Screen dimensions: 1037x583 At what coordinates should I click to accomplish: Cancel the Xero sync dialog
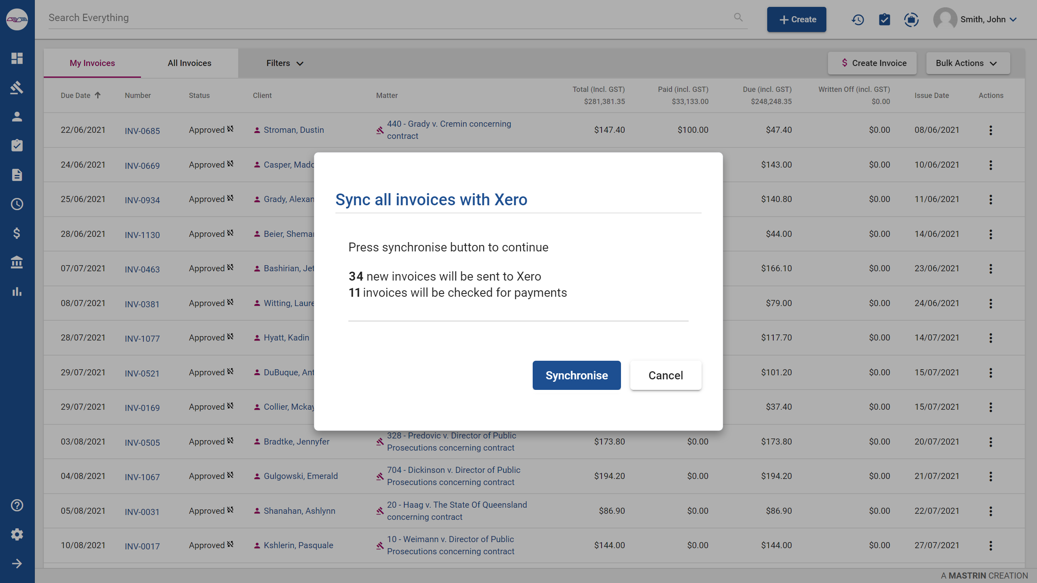click(665, 375)
